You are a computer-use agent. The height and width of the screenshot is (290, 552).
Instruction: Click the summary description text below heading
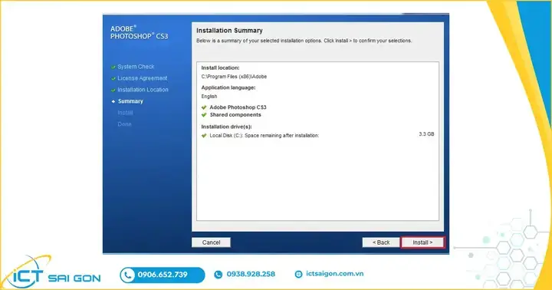click(304, 41)
